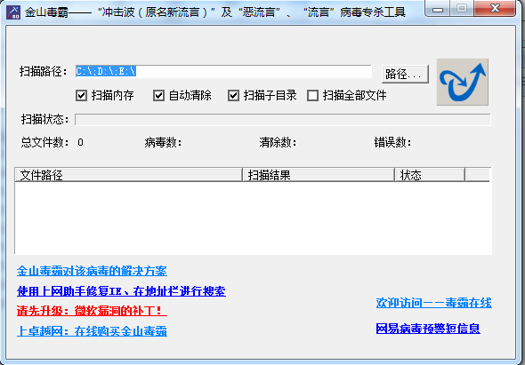Disable the 自动清除 checkbox
This screenshot has width=525, height=365.
pos(158,96)
